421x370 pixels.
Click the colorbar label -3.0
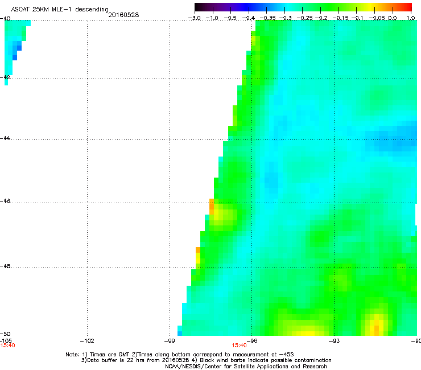click(x=194, y=18)
